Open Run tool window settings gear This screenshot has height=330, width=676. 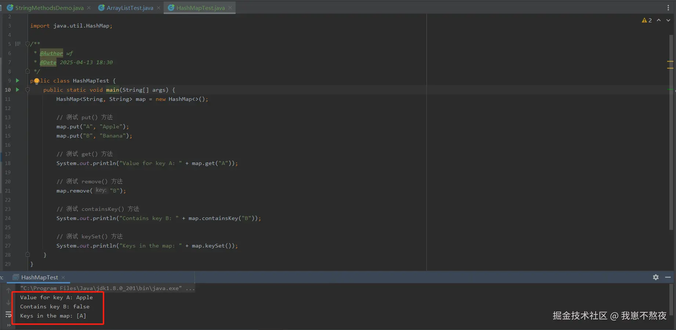(x=656, y=277)
